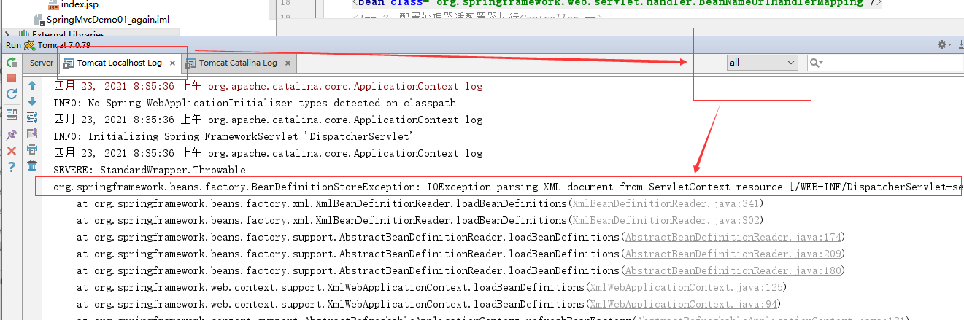This screenshot has height=320, width=964.
Task: Open the search magnifier options arrow
Action: pyautogui.click(x=817, y=63)
